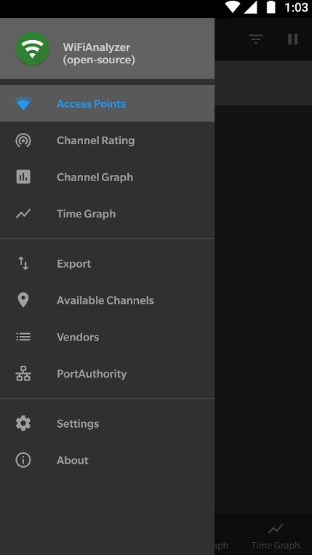The image size is (312, 555).
Task: Click the PortAuthority network icon
Action: click(x=23, y=374)
